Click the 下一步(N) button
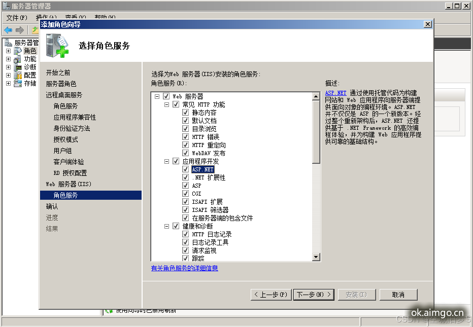The width and height of the screenshot is (473, 327). pyautogui.click(x=314, y=295)
